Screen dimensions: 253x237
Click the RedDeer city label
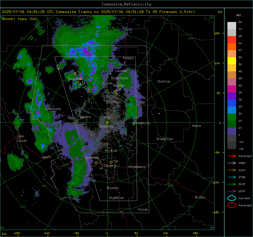[119, 85]
